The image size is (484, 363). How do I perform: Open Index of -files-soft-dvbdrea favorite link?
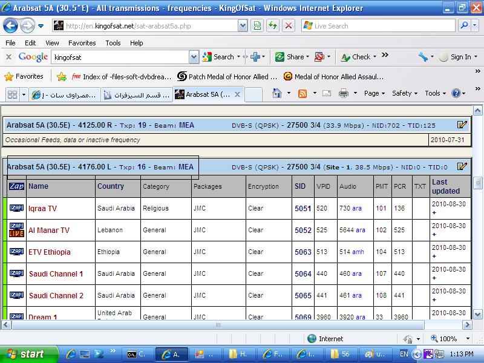click(122, 77)
